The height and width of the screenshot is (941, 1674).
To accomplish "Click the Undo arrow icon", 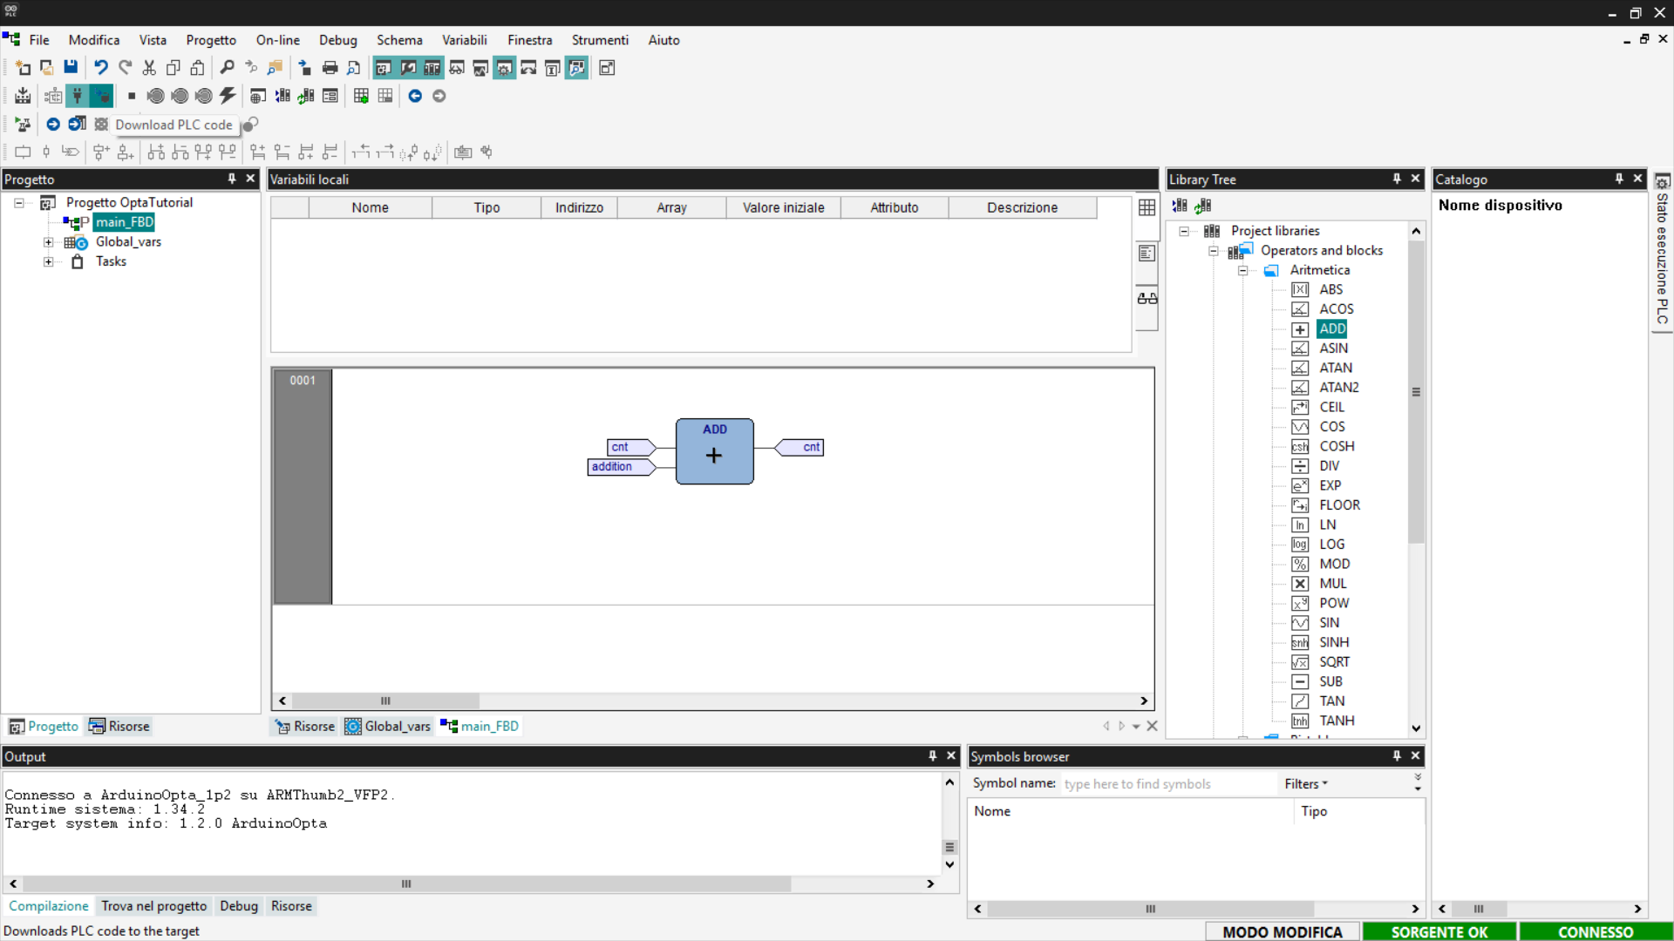I will [x=101, y=68].
